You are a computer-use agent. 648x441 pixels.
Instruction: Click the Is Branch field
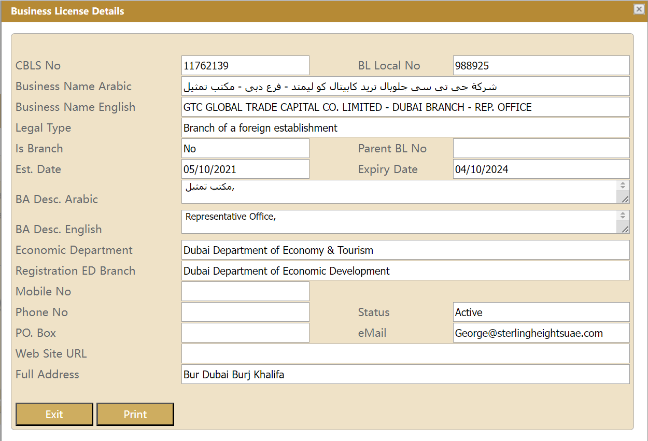point(245,148)
